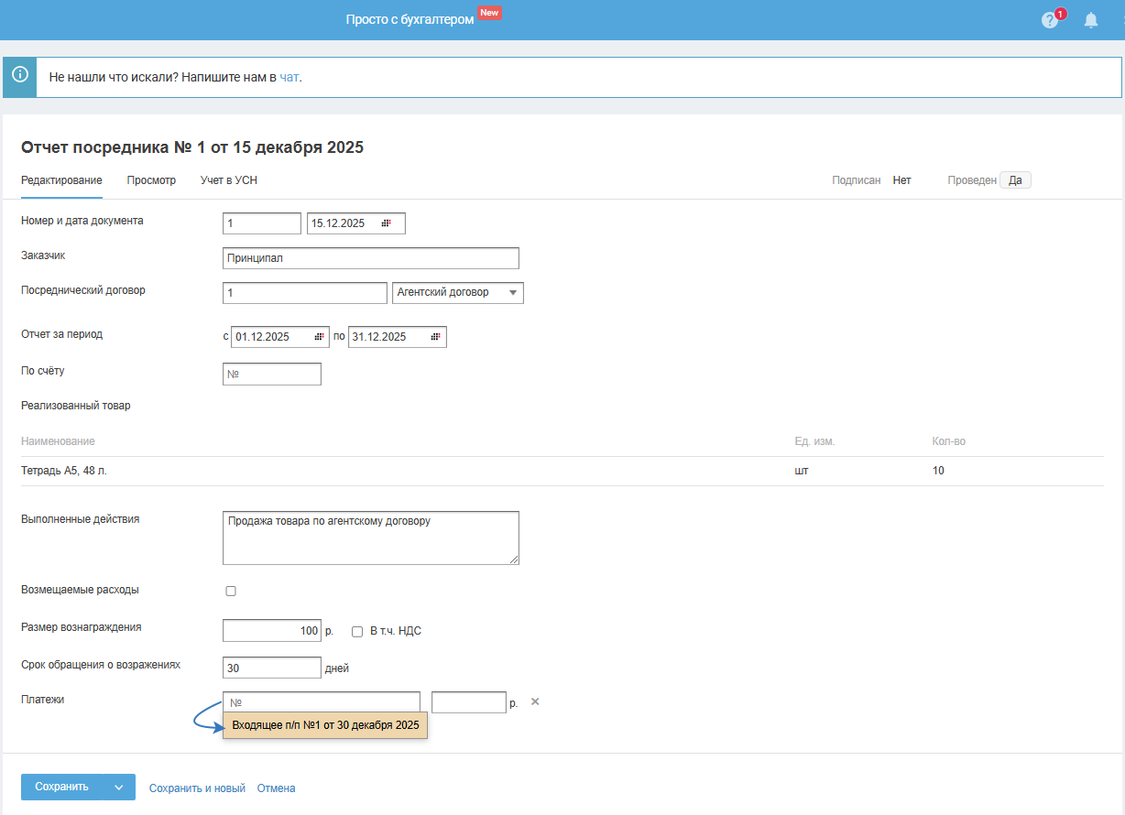The height and width of the screenshot is (815, 1125).
Task: Open the help question mark icon
Action: pyautogui.click(x=1050, y=20)
